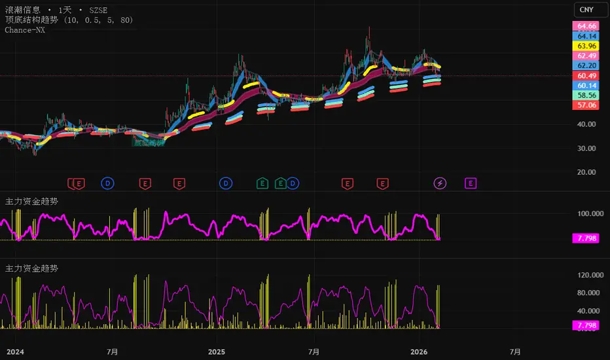The image size is (610, 360).
Task: Click the blue D marker just after 2025
Action: (x=226, y=183)
